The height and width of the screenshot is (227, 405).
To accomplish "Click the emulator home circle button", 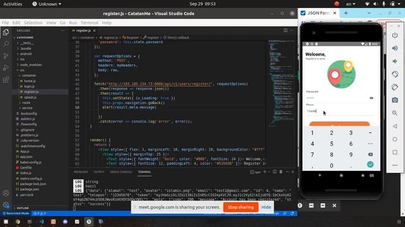I will click(395, 139).
